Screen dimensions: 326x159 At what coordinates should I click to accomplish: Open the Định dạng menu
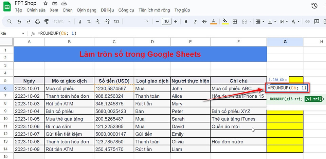pos(87,10)
